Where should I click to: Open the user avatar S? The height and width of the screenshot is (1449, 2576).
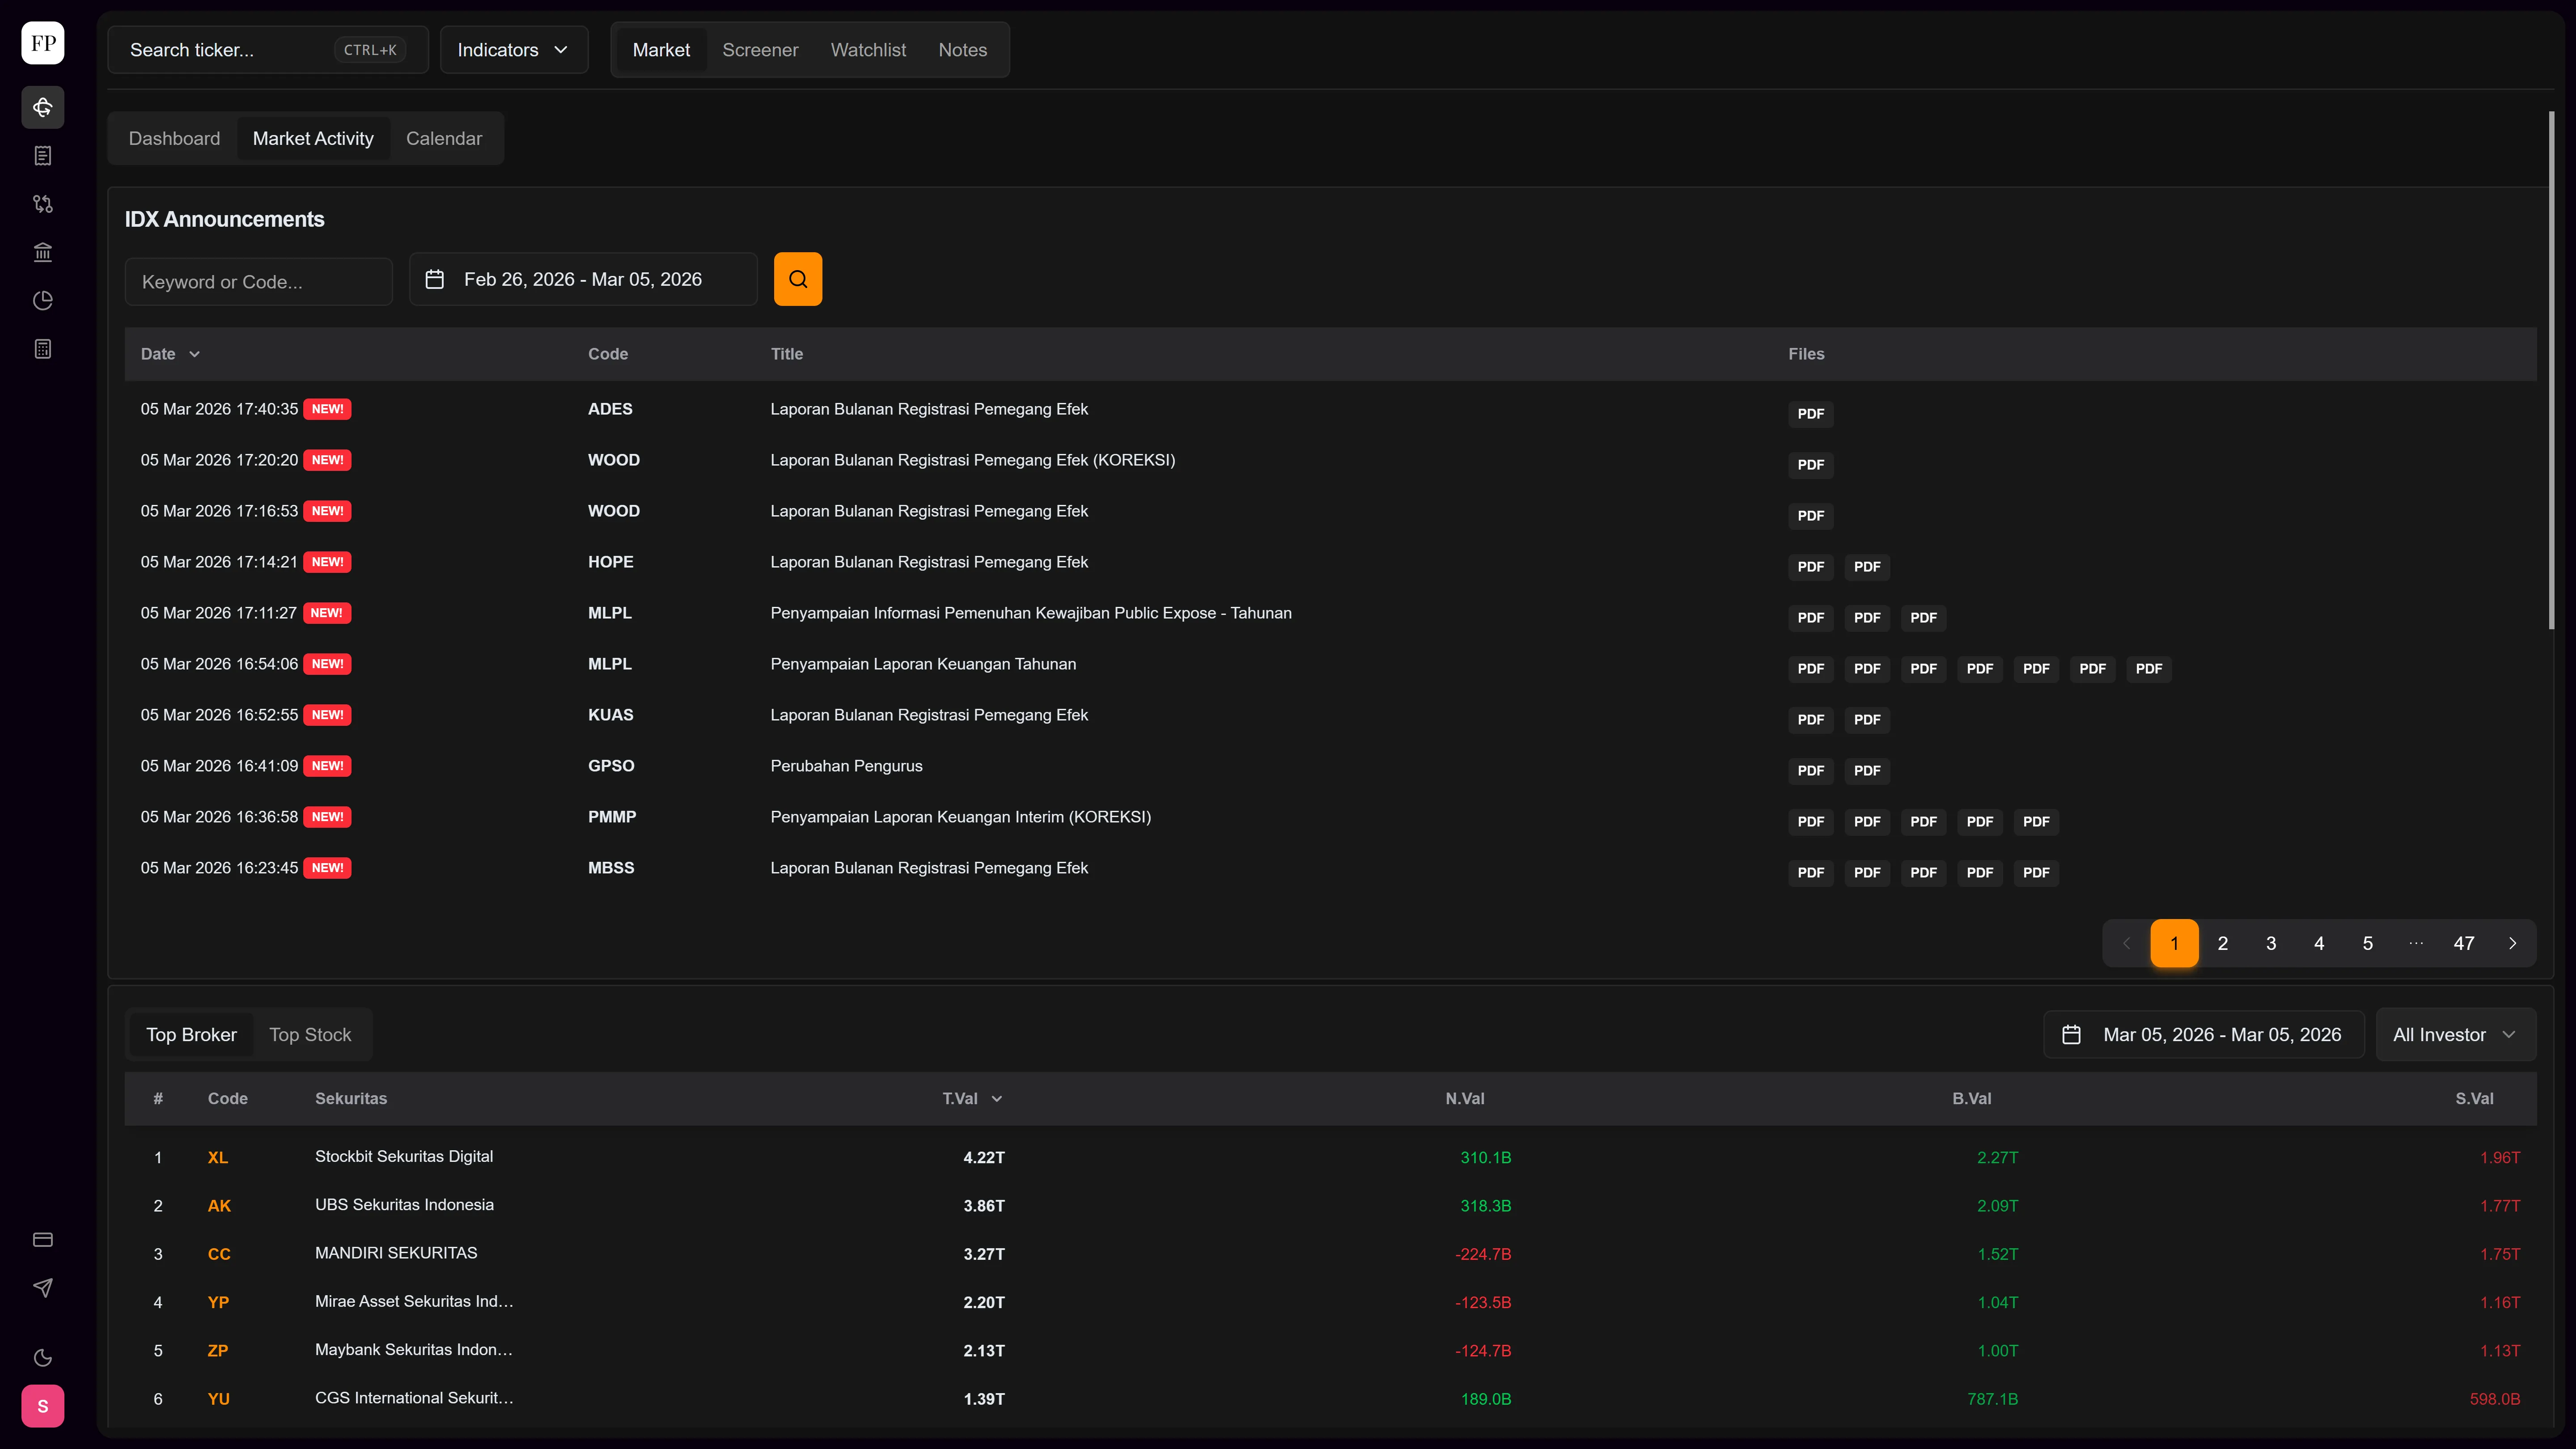[43, 1406]
